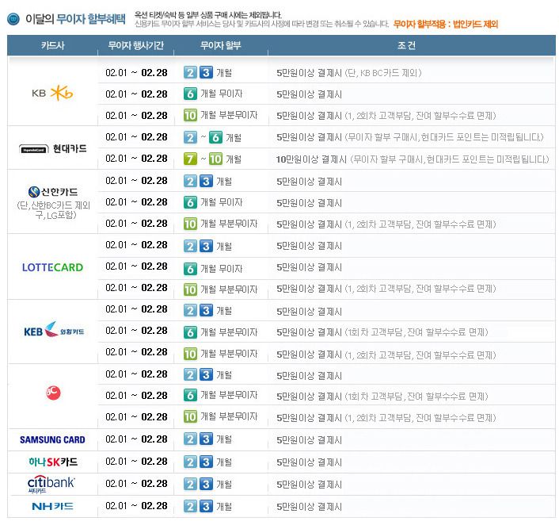Click the 10 badge in KB 부분무이자 row
This screenshot has height=529, width=559.
tap(190, 115)
